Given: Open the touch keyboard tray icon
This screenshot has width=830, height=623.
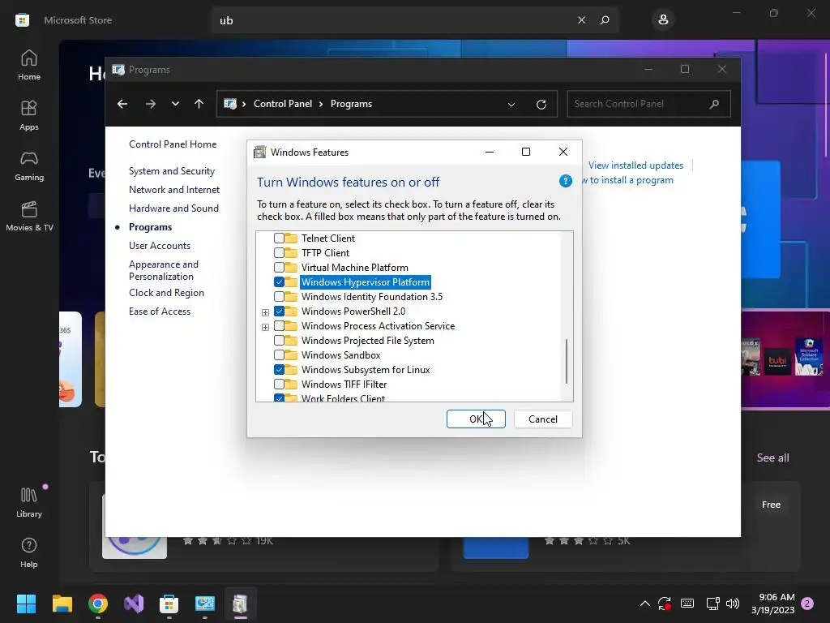Looking at the screenshot, I should (687, 604).
